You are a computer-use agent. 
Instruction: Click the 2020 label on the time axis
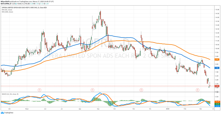tap(167, 109)
